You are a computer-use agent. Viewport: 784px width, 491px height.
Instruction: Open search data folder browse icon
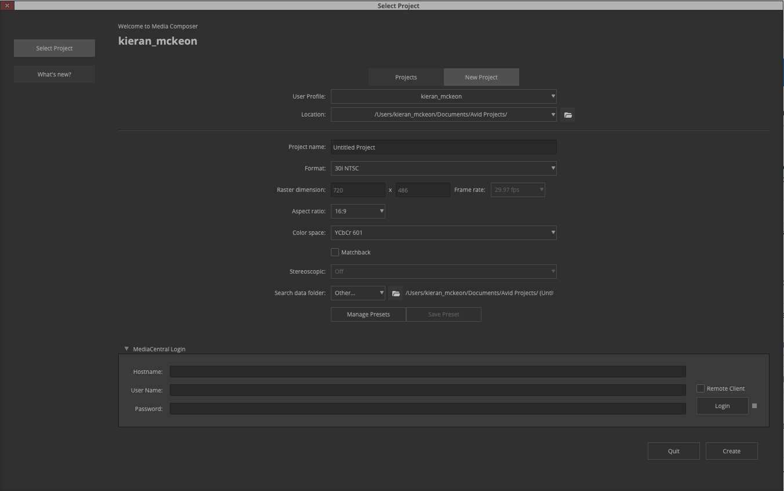tap(396, 293)
